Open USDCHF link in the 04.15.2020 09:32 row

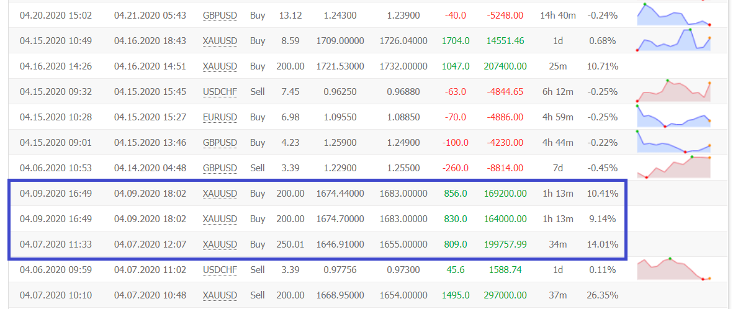click(220, 91)
